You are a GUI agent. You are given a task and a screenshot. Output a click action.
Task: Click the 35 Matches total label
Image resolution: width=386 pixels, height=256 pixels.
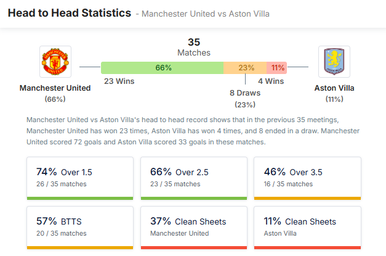pyautogui.click(x=194, y=47)
